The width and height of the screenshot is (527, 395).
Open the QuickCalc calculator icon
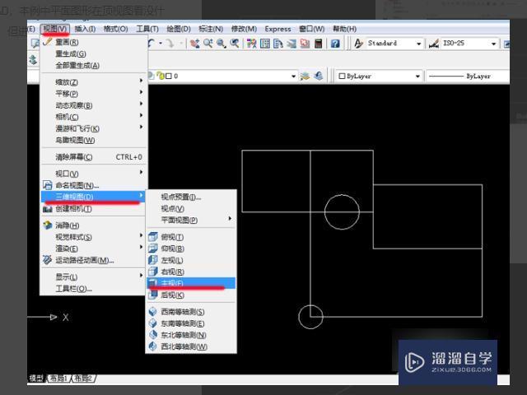[318, 44]
